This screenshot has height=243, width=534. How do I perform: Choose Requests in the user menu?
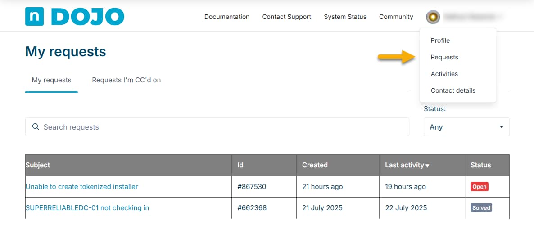tap(444, 57)
